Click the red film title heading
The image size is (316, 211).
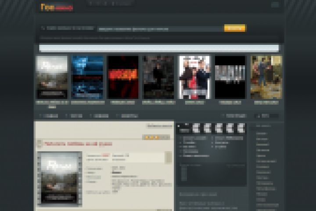click(78, 144)
